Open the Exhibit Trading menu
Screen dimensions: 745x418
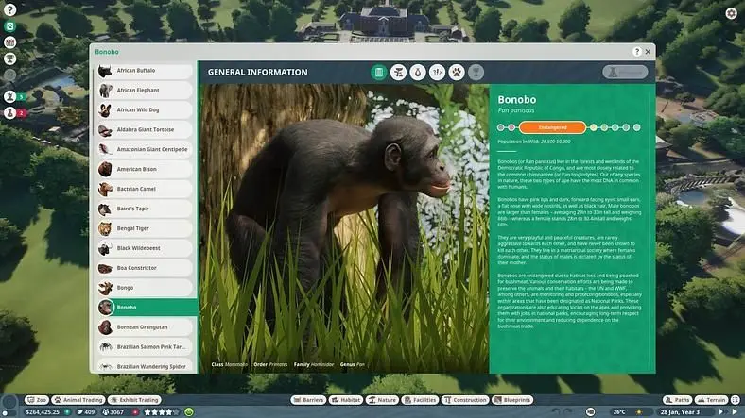(134, 400)
